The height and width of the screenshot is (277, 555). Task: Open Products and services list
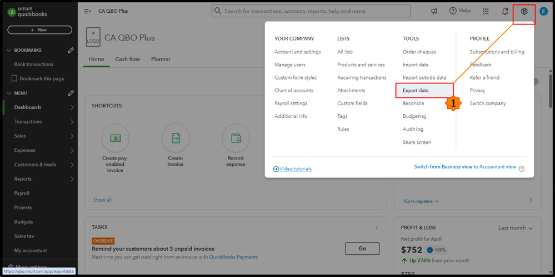click(361, 65)
